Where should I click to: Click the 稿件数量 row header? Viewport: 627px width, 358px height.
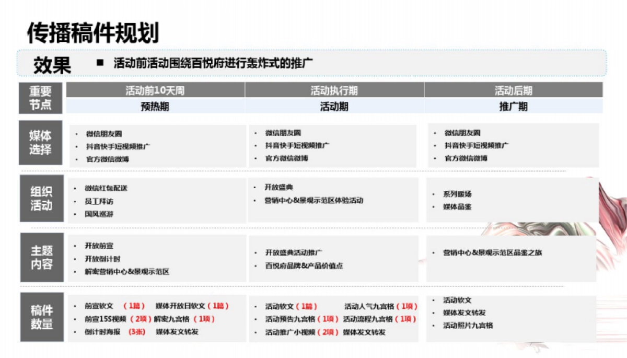[x=41, y=317]
